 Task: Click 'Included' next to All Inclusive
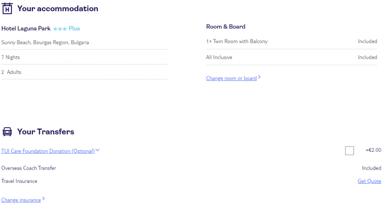pyautogui.click(x=367, y=57)
